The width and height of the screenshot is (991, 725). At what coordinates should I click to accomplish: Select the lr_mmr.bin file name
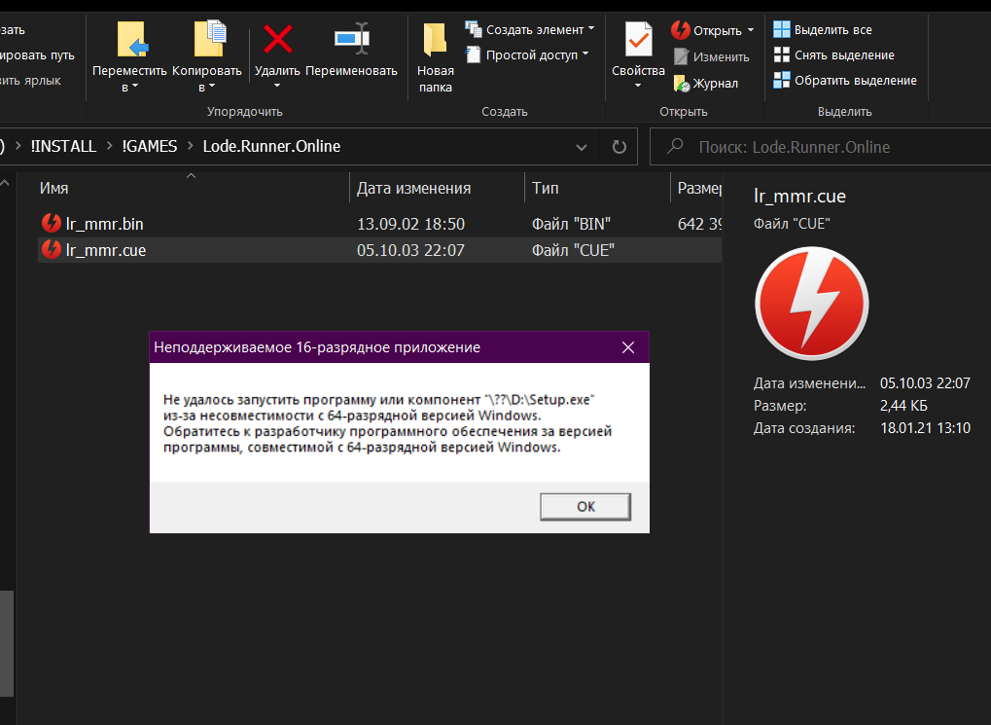point(105,224)
